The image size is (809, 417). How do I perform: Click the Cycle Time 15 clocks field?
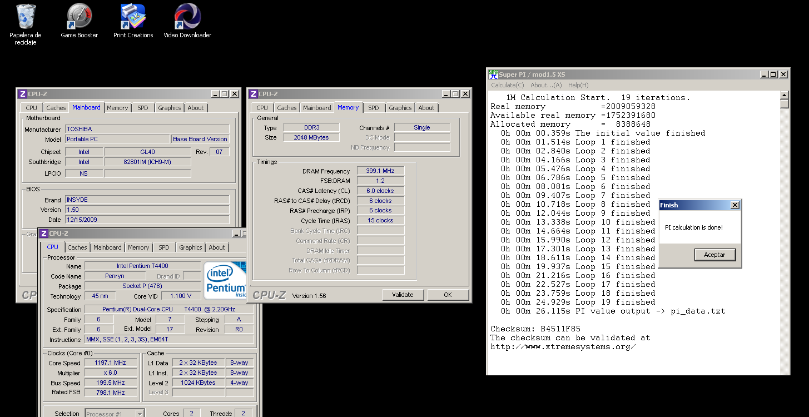pos(380,220)
